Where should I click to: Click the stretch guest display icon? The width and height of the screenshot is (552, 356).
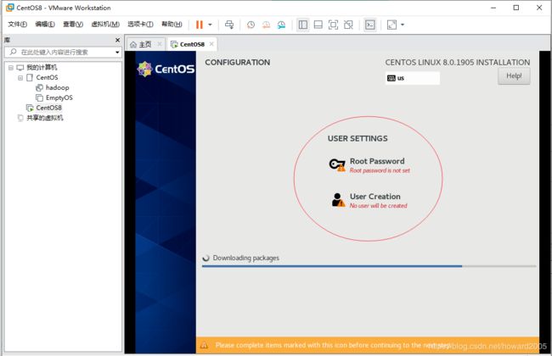391,25
